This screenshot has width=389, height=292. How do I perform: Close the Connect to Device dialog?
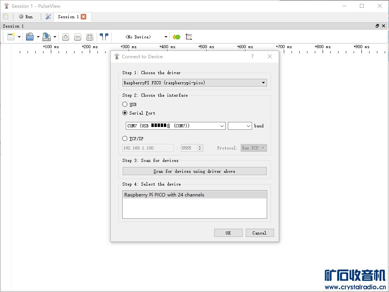[270, 56]
